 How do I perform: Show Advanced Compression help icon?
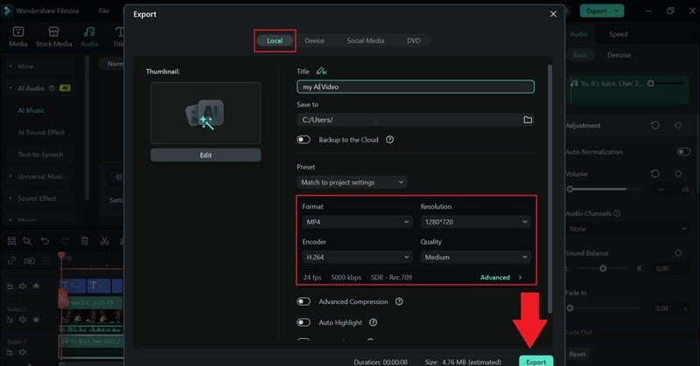pos(399,301)
